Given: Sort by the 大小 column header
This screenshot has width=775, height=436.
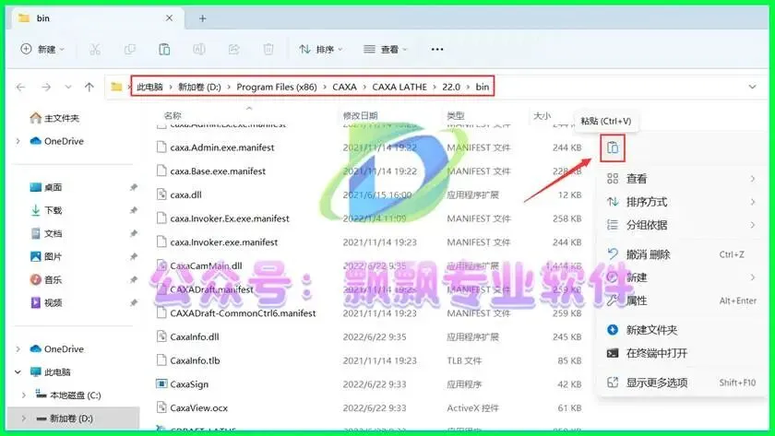Looking at the screenshot, I should [542, 115].
